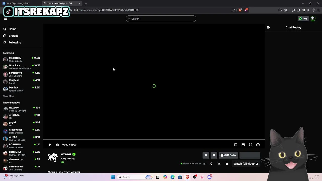This screenshot has width=322, height=181.
Task: Open the browser main menu
Action: tap(318, 10)
